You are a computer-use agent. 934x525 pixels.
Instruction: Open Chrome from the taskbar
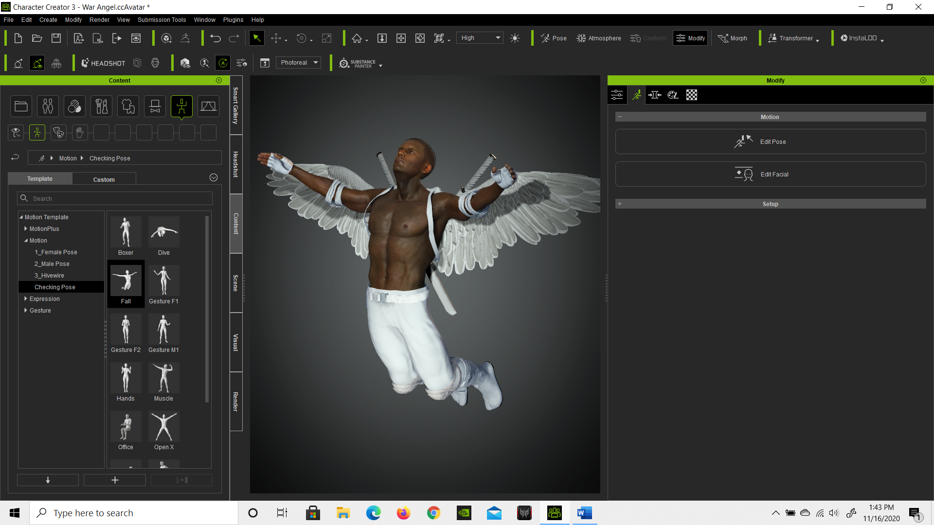coord(433,513)
